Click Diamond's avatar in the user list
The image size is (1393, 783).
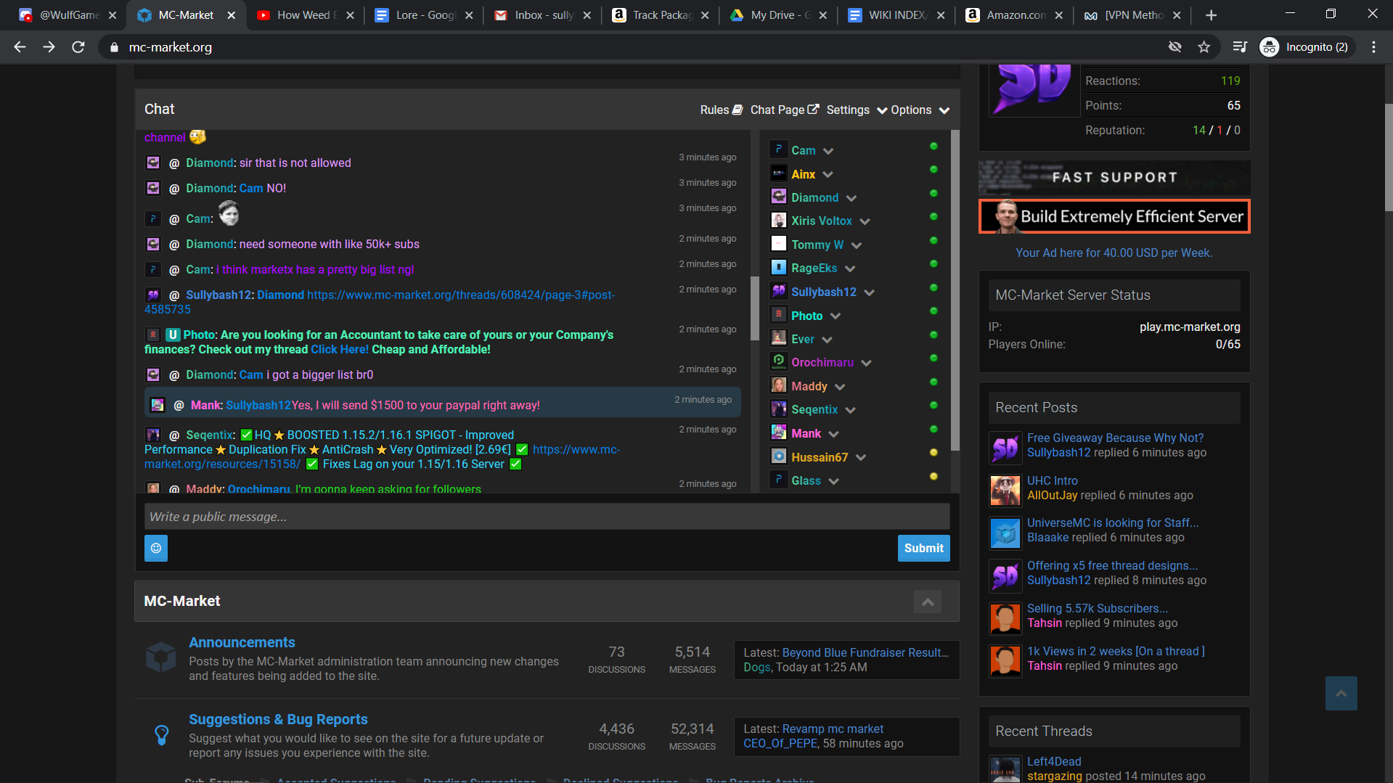[778, 197]
